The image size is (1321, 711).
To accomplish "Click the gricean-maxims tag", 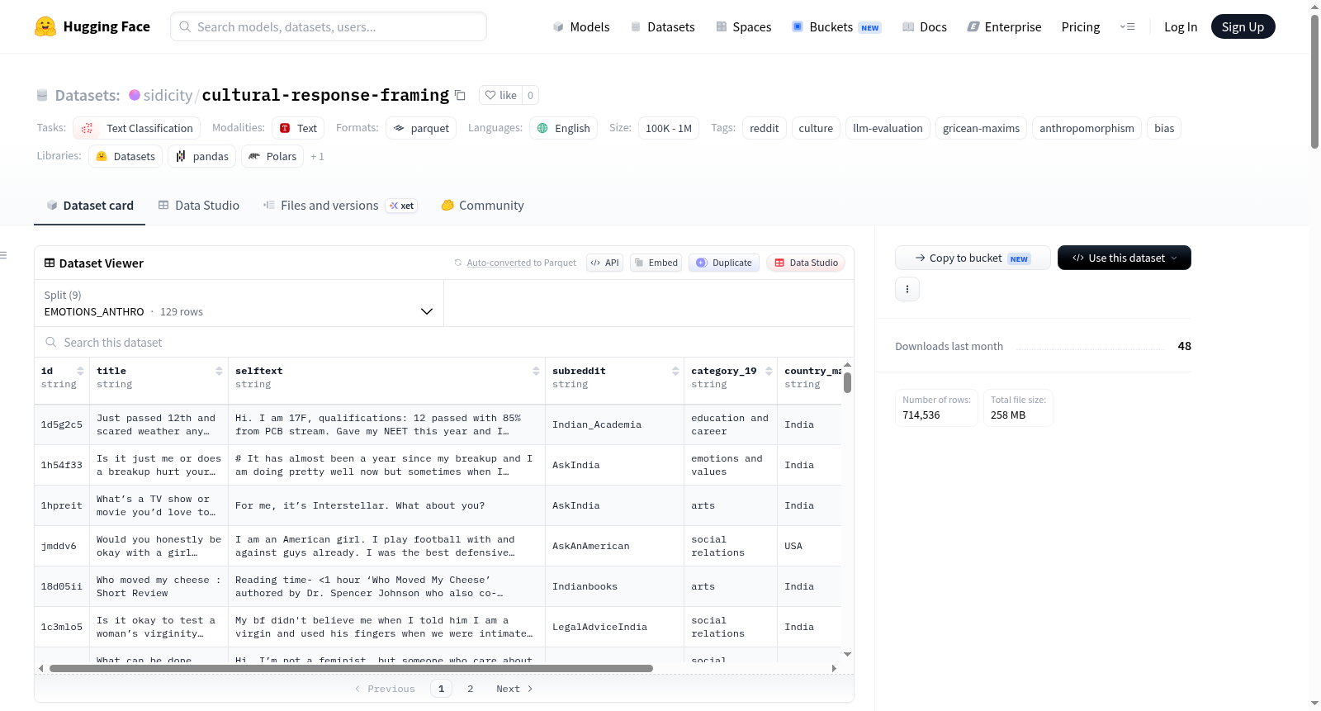I will (x=981, y=128).
